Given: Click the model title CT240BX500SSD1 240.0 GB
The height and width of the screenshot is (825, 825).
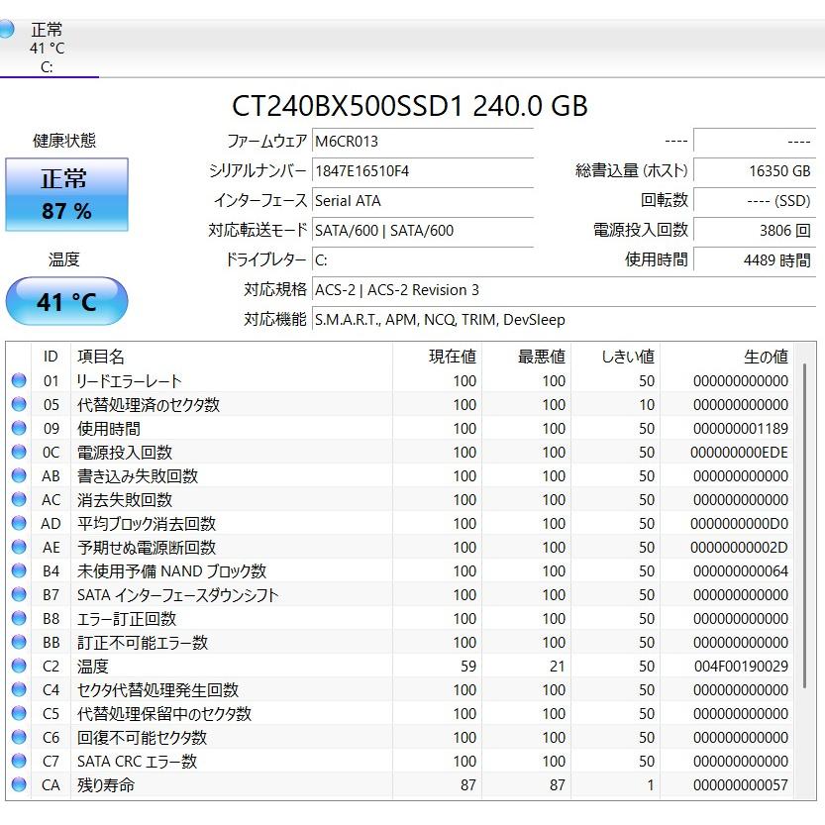Looking at the screenshot, I should tap(410, 106).
